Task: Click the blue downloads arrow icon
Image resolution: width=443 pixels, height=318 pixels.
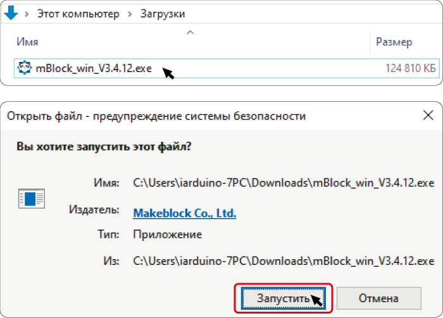Action: (11, 13)
